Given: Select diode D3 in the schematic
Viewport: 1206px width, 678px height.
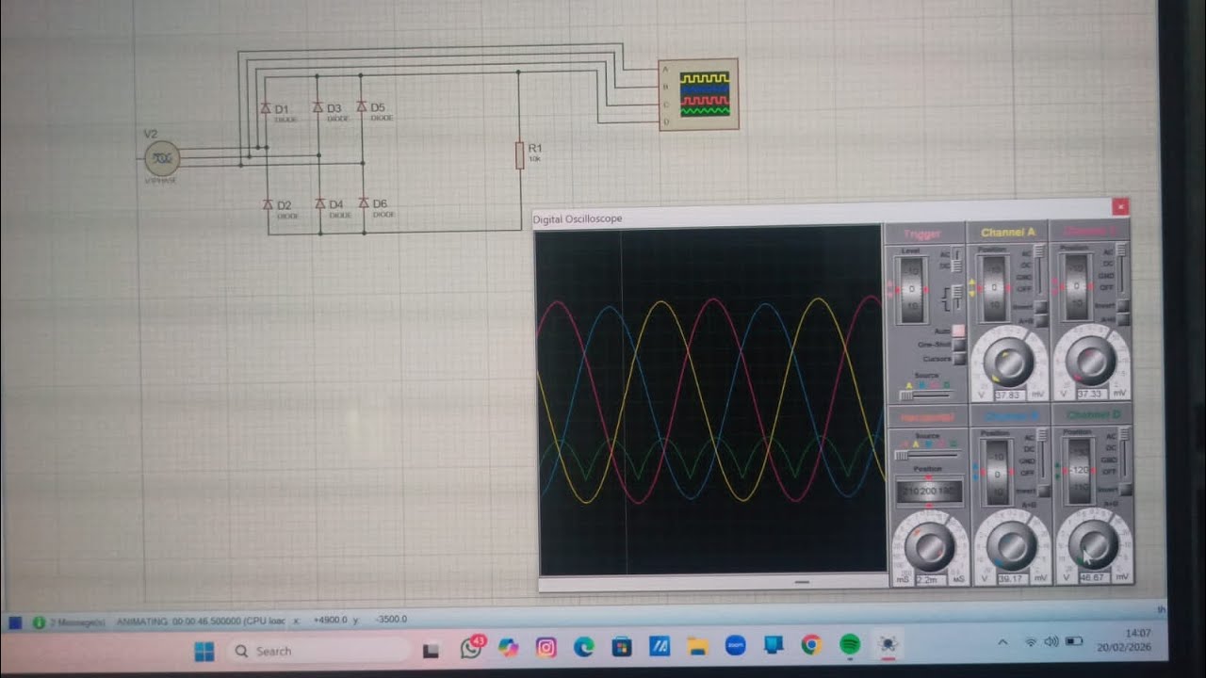Looking at the screenshot, I should point(318,108).
